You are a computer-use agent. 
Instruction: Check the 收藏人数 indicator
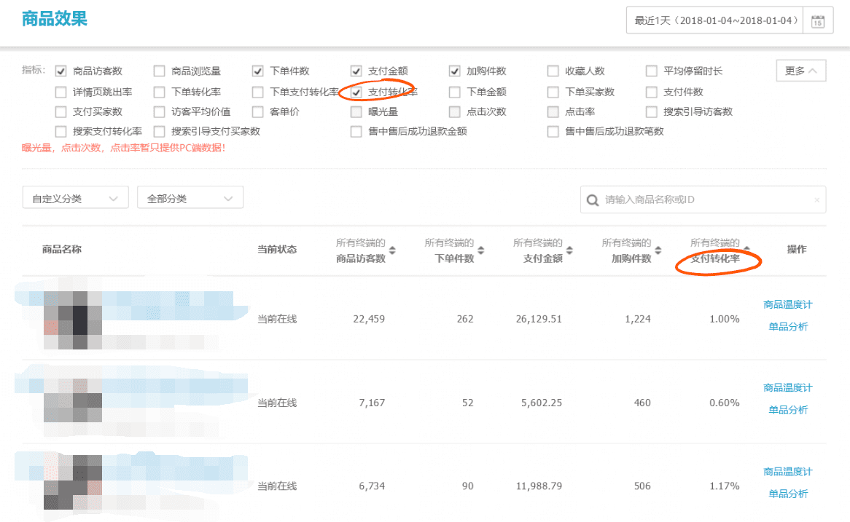click(553, 71)
